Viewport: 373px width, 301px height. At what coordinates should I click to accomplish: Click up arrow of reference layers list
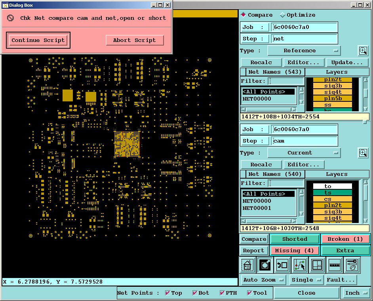point(365,80)
